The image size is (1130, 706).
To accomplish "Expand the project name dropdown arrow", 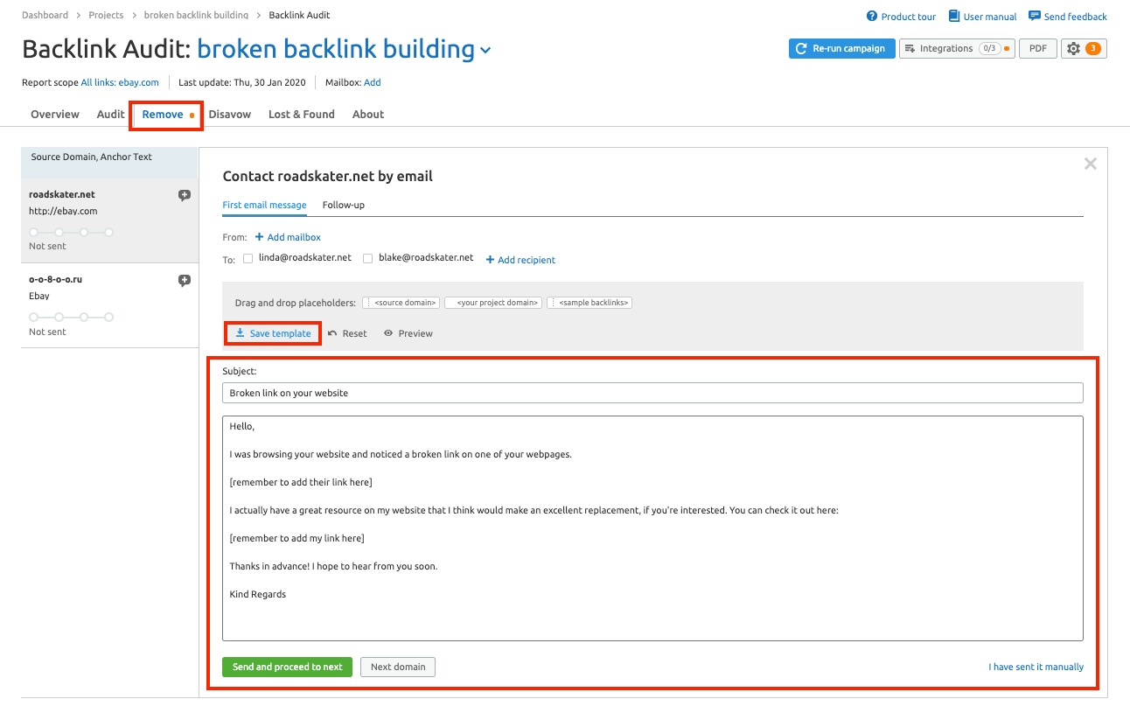I will [x=486, y=51].
